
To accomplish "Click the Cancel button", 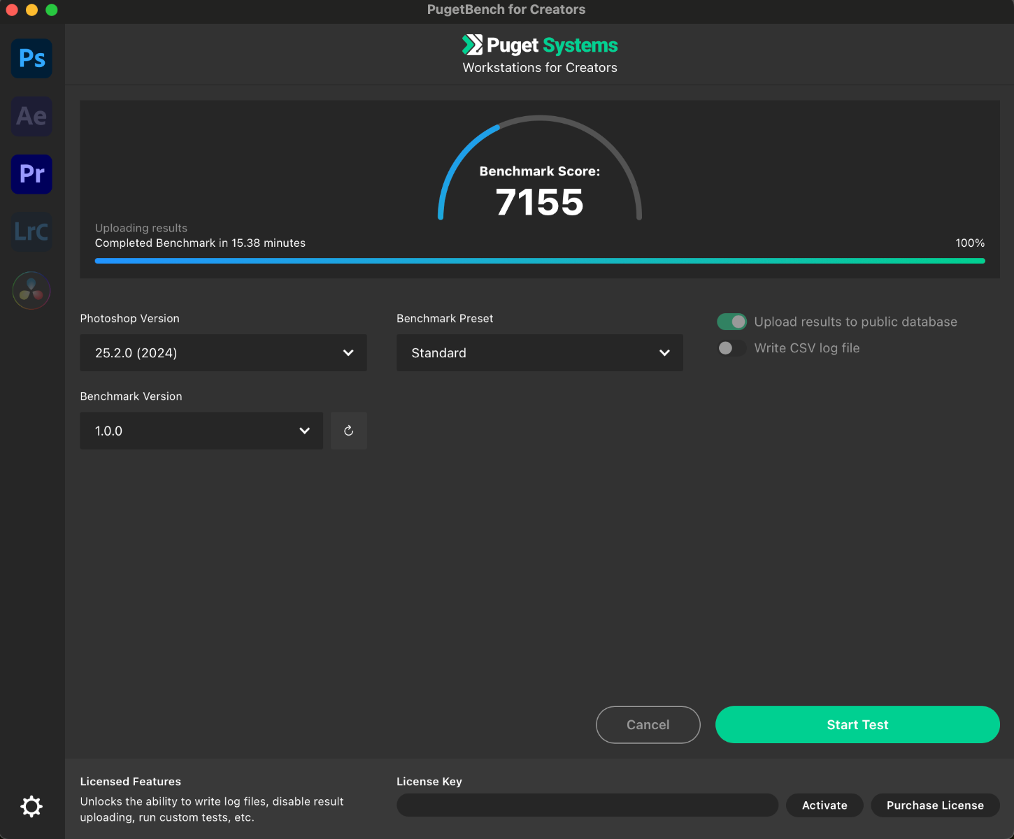I will [x=648, y=725].
